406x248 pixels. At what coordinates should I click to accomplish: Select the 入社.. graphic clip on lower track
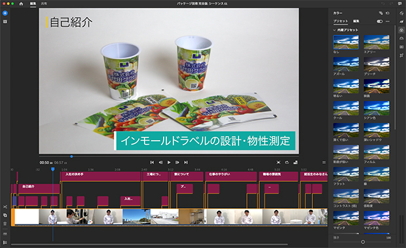point(130,200)
